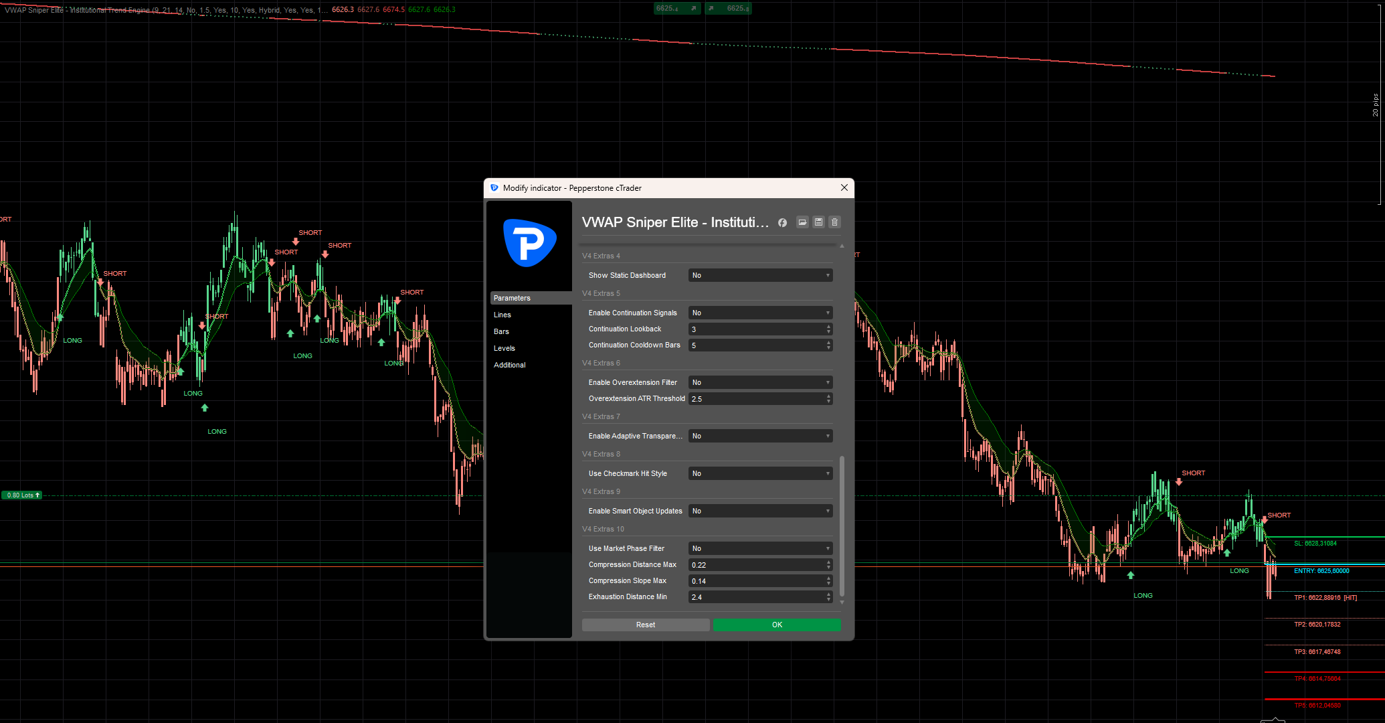Expand the Enable Continuation Signals dropdown
Viewport: 1385px width, 723px height.
coord(760,312)
